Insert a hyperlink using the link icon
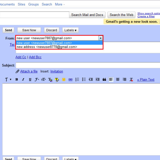160x160 pixels. (70, 79)
